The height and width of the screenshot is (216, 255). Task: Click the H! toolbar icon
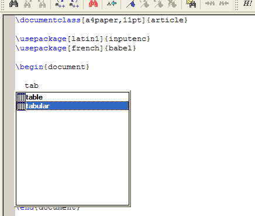[x=247, y=4]
